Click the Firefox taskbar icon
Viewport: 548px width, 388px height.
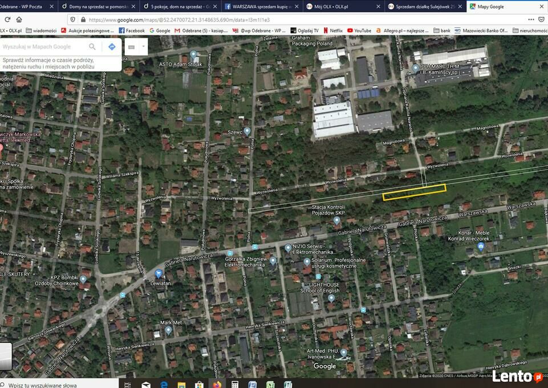point(217,385)
